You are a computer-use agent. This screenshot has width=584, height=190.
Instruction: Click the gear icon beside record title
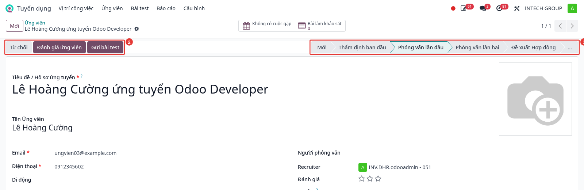[x=137, y=29]
